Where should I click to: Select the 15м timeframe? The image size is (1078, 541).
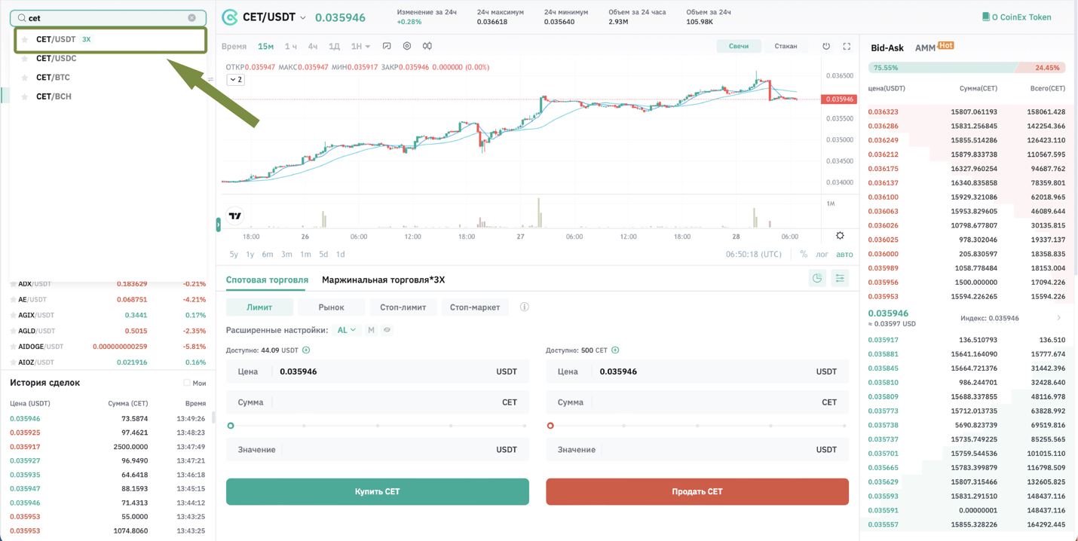coord(265,47)
